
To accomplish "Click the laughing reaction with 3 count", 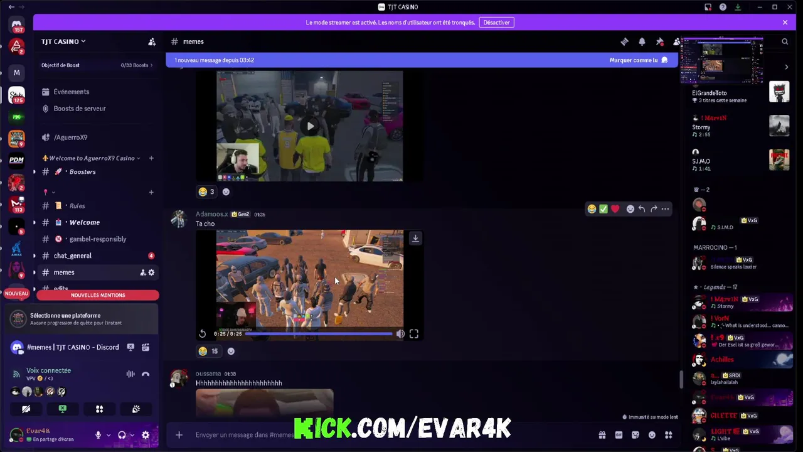I will tap(207, 192).
